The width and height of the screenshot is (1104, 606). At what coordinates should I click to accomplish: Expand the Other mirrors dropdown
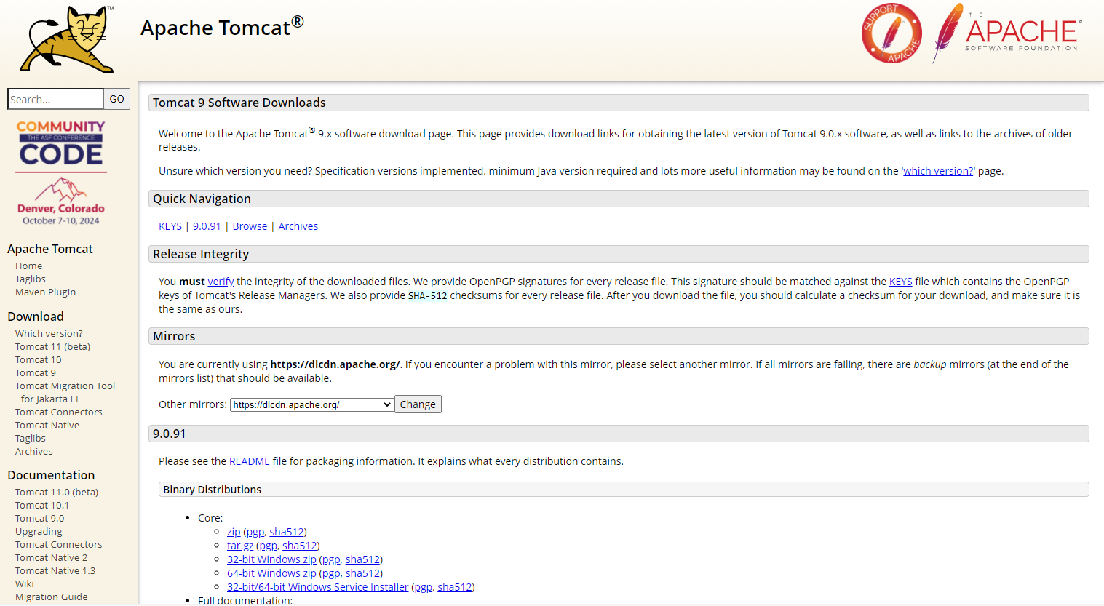pyautogui.click(x=311, y=405)
